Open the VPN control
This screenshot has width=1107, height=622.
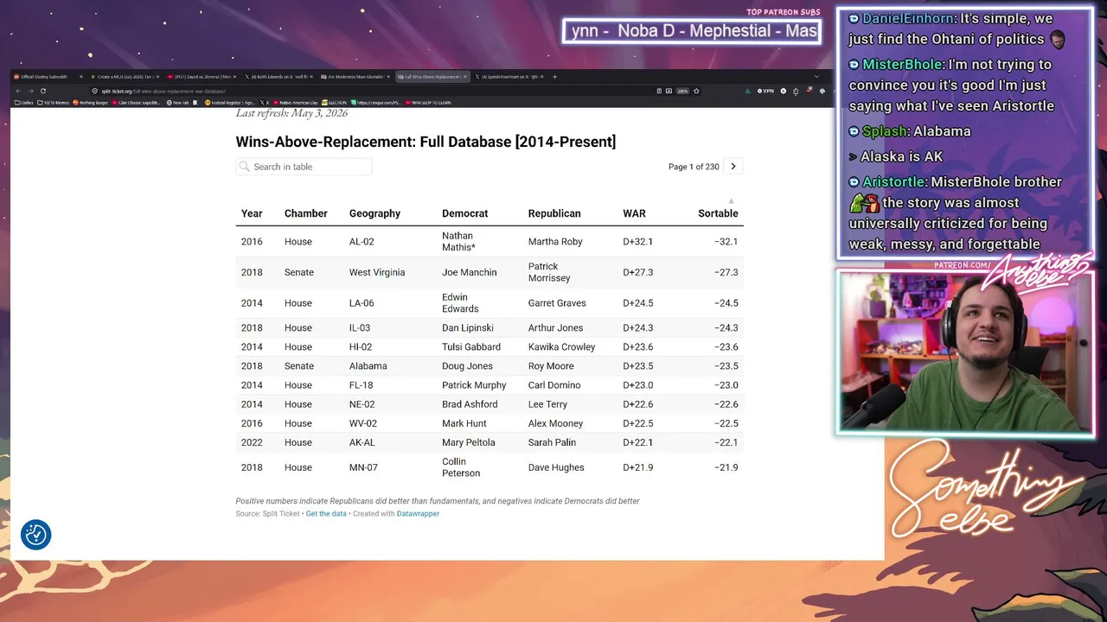766,91
